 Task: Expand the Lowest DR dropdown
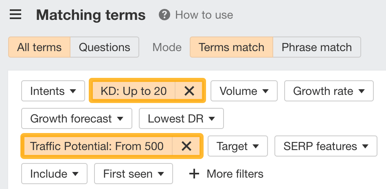point(181,119)
